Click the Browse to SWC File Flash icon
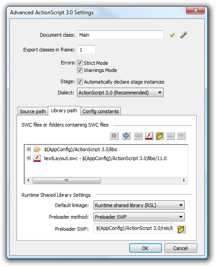216x267 pixels. pyautogui.click(x=149, y=136)
